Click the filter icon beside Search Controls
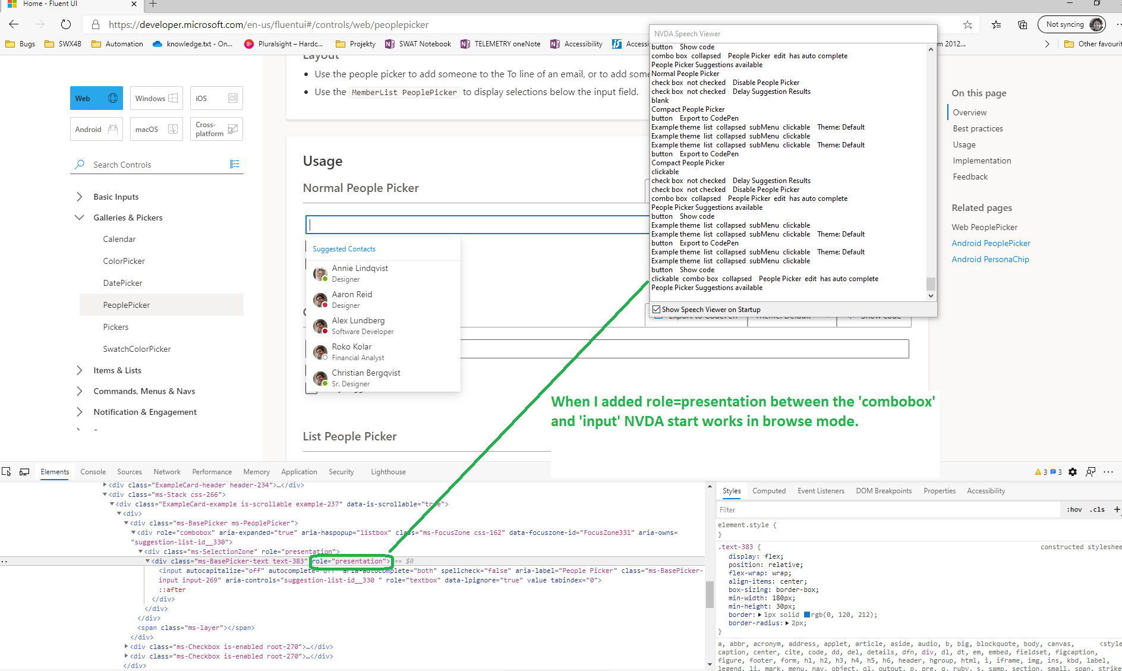1122x671 pixels. [235, 164]
